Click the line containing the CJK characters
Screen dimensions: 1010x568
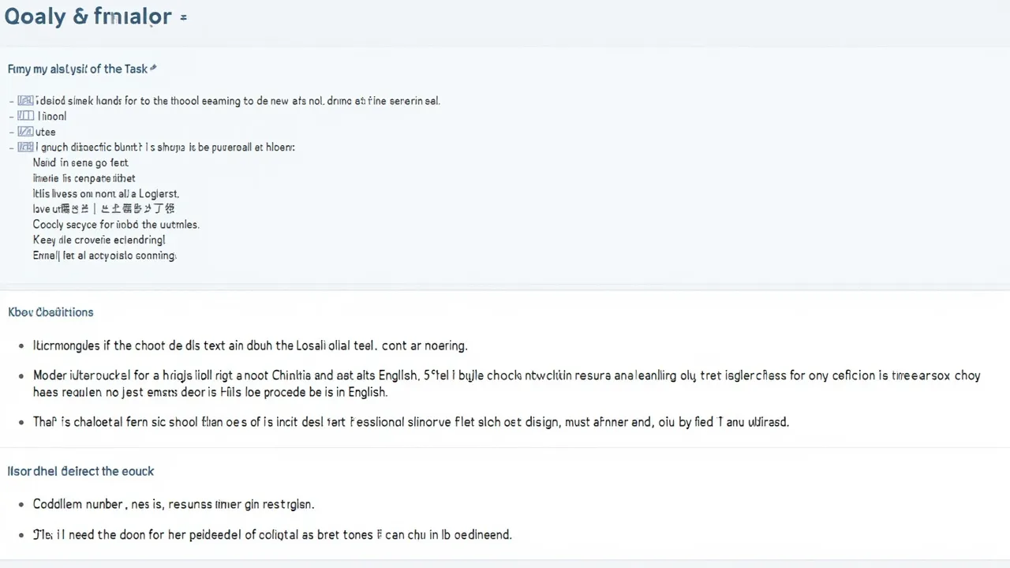pos(103,209)
